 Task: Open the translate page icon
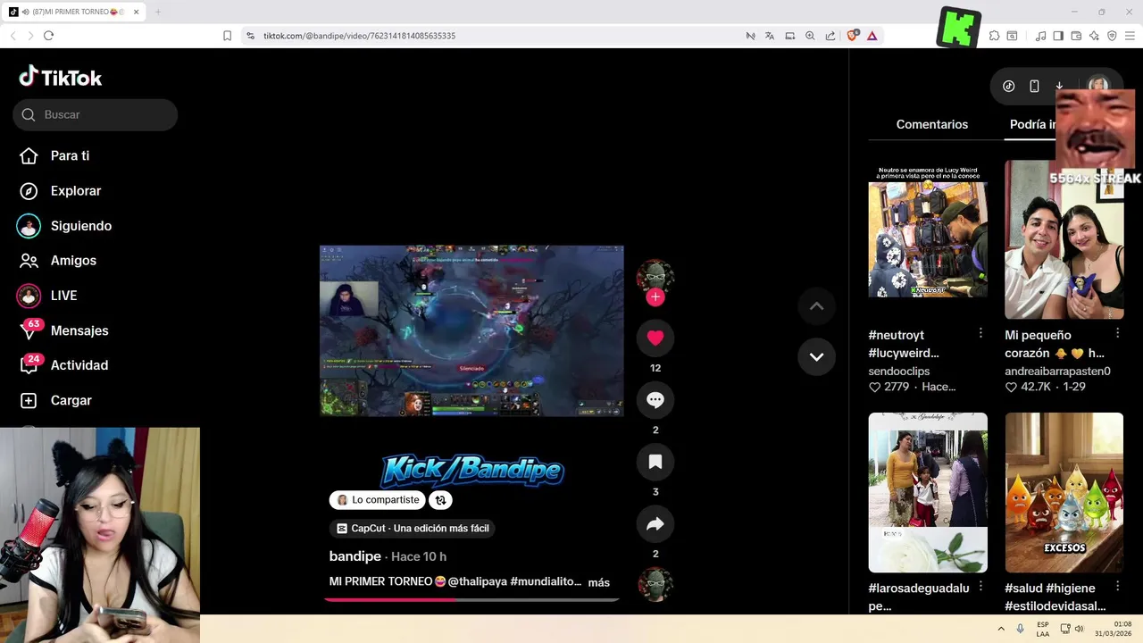(770, 36)
